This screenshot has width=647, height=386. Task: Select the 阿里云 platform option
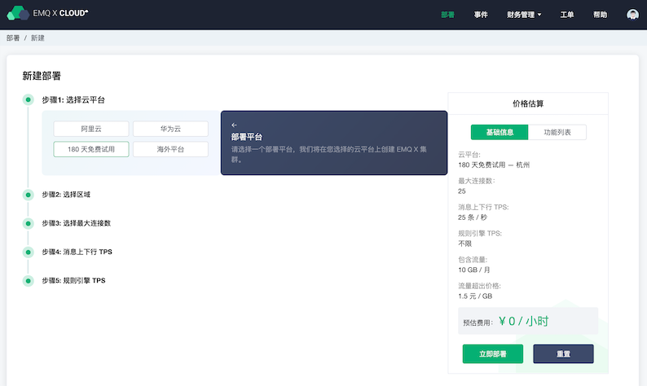click(x=91, y=129)
